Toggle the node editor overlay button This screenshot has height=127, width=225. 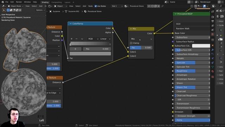tap(204, 6)
